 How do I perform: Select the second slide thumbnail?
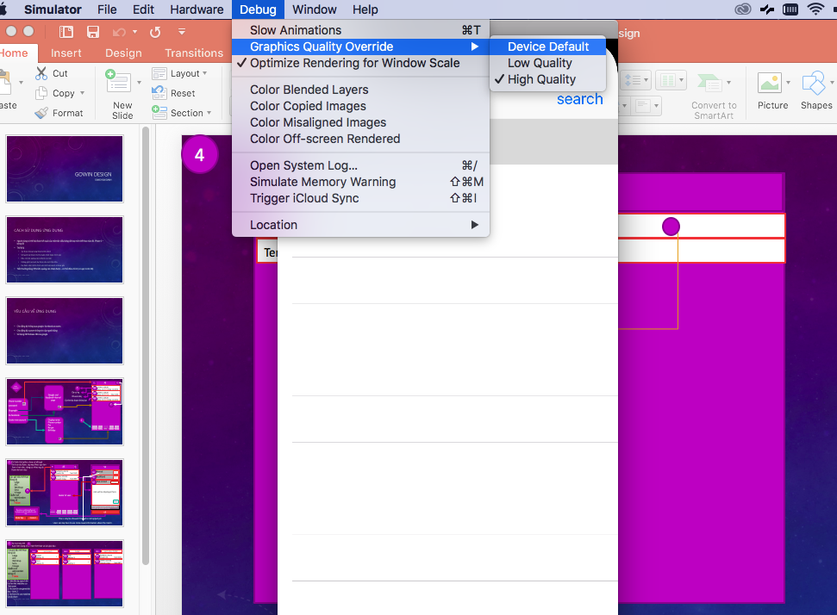tap(65, 250)
